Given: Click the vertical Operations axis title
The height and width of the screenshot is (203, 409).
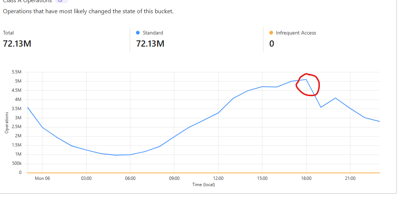Looking at the screenshot, I should coord(7,123).
